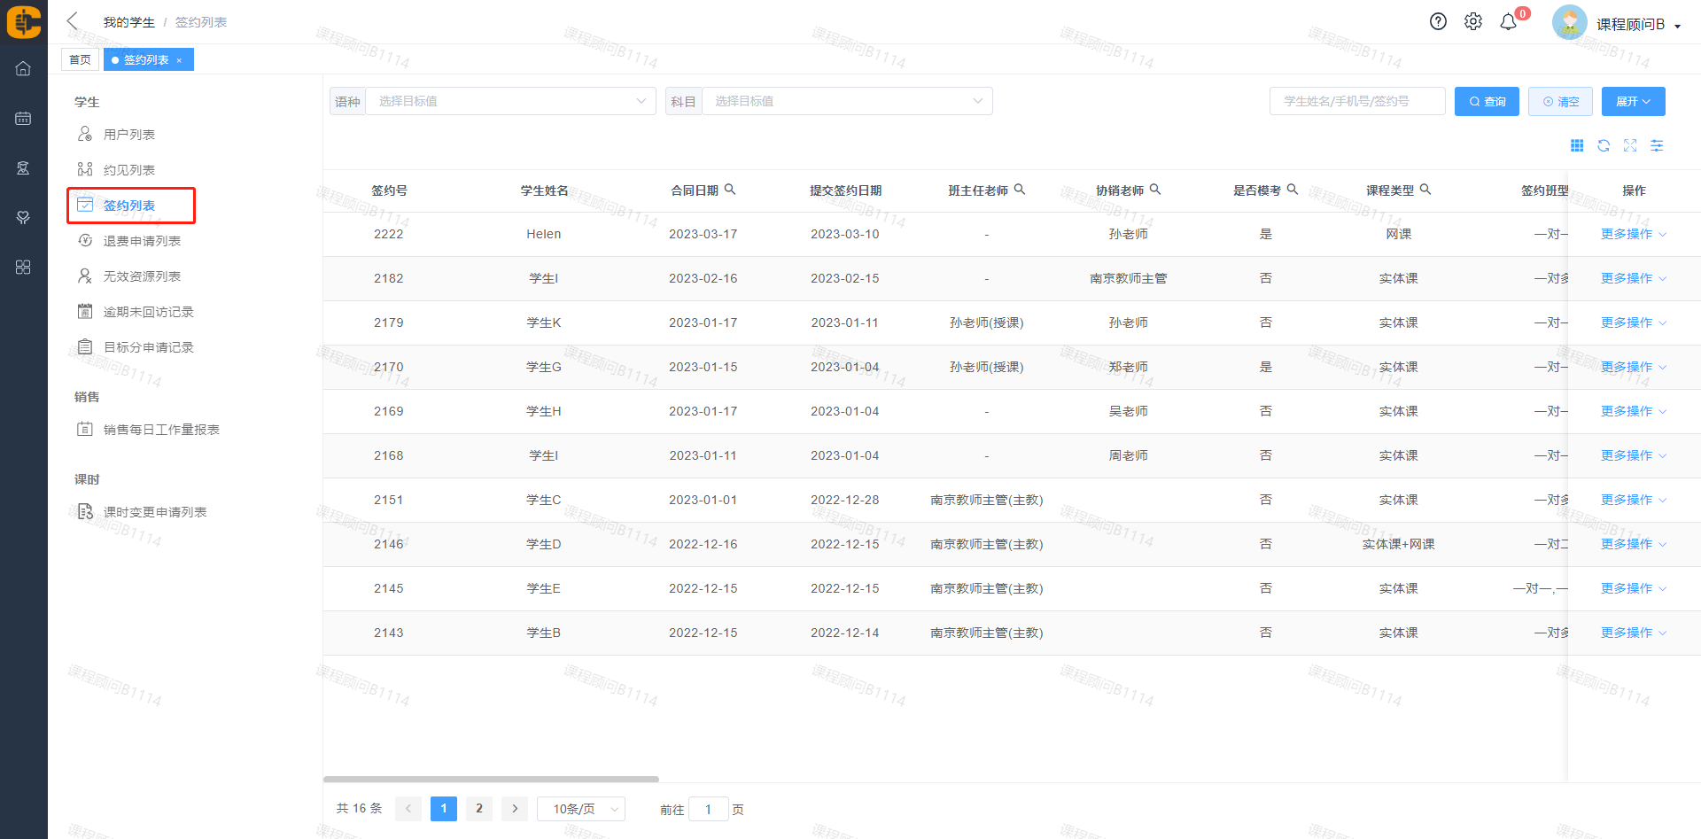The image size is (1701, 839).
Task: Switch to the 首页 tab
Action: tap(80, 59)
